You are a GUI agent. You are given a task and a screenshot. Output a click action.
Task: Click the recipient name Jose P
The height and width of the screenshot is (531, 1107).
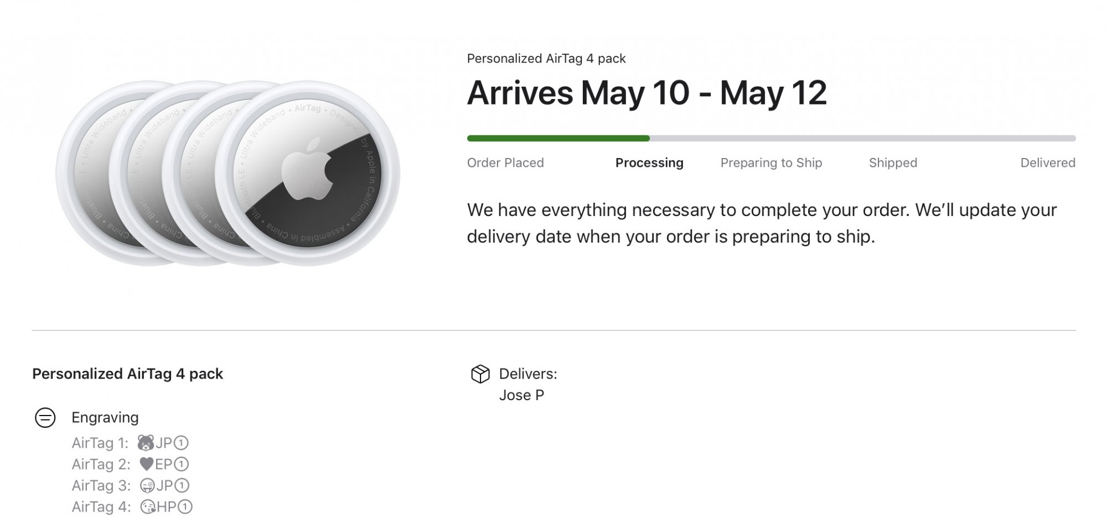pyautogui.click(x=521, y=396)
